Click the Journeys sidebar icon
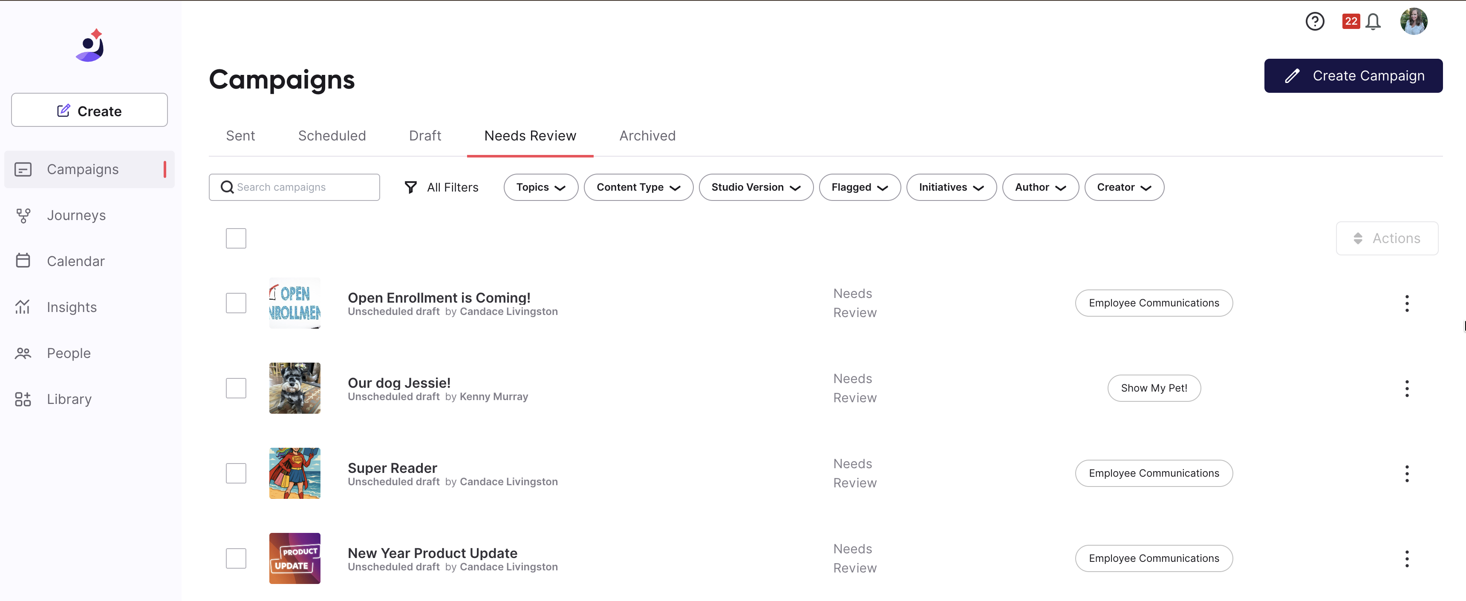 (23, 215)
